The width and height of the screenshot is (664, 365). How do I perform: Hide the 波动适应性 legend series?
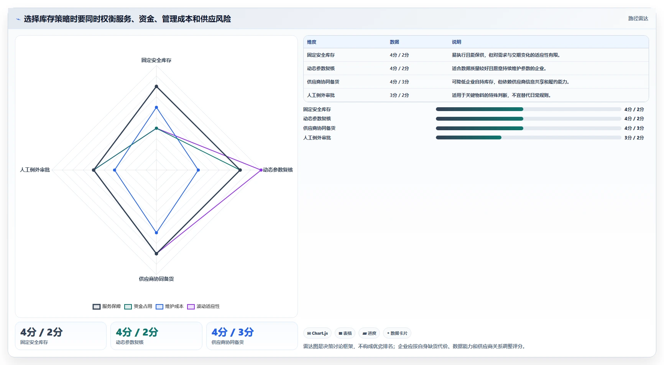[x=203, y=306]
